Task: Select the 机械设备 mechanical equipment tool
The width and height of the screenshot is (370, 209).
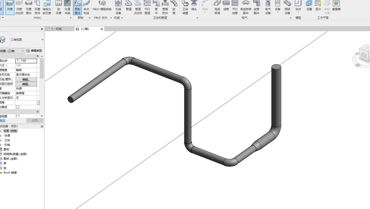Action: (118, 7)
